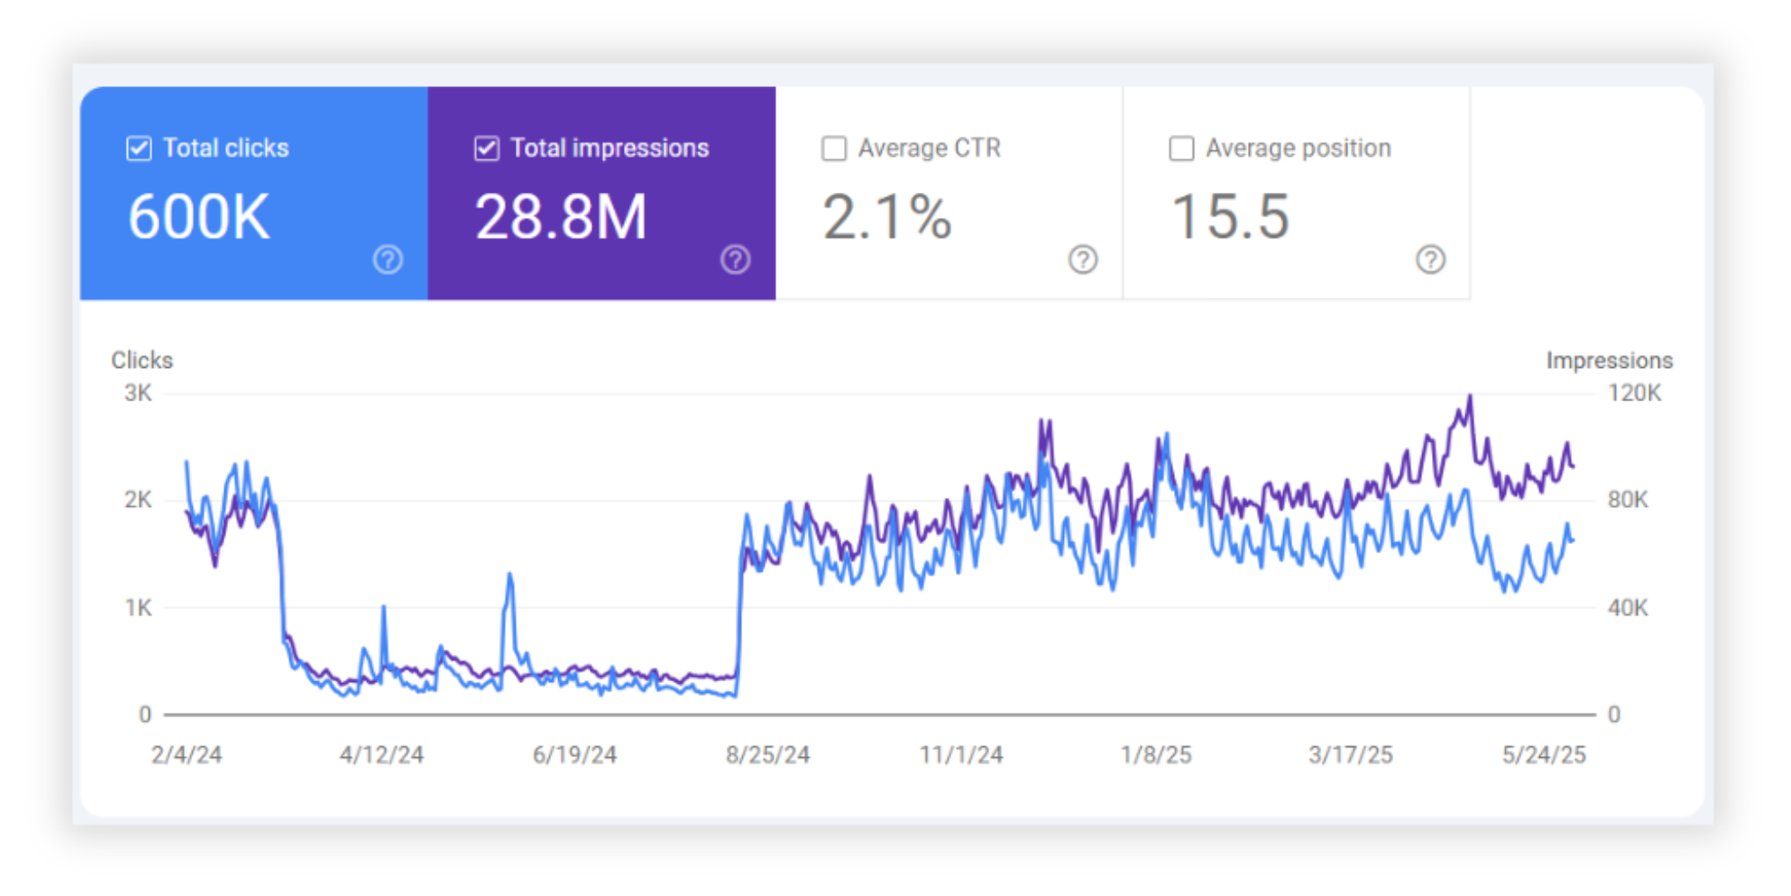
Task: Uncheck the Total clicks checkbox
Action: pyautogui.click(x=139, y=148)
